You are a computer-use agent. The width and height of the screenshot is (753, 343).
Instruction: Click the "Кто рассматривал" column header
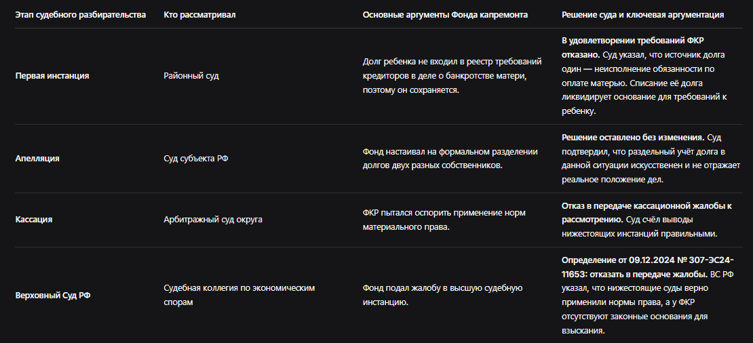pyautogui.click(x=199, y=15)
